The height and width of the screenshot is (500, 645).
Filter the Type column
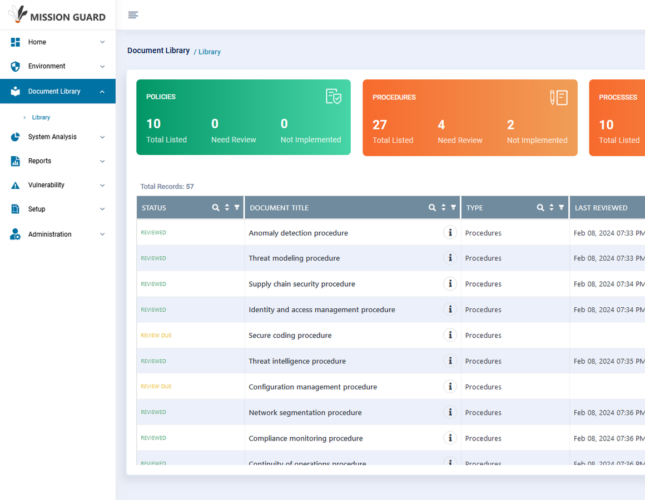click(x=561, y=207)
